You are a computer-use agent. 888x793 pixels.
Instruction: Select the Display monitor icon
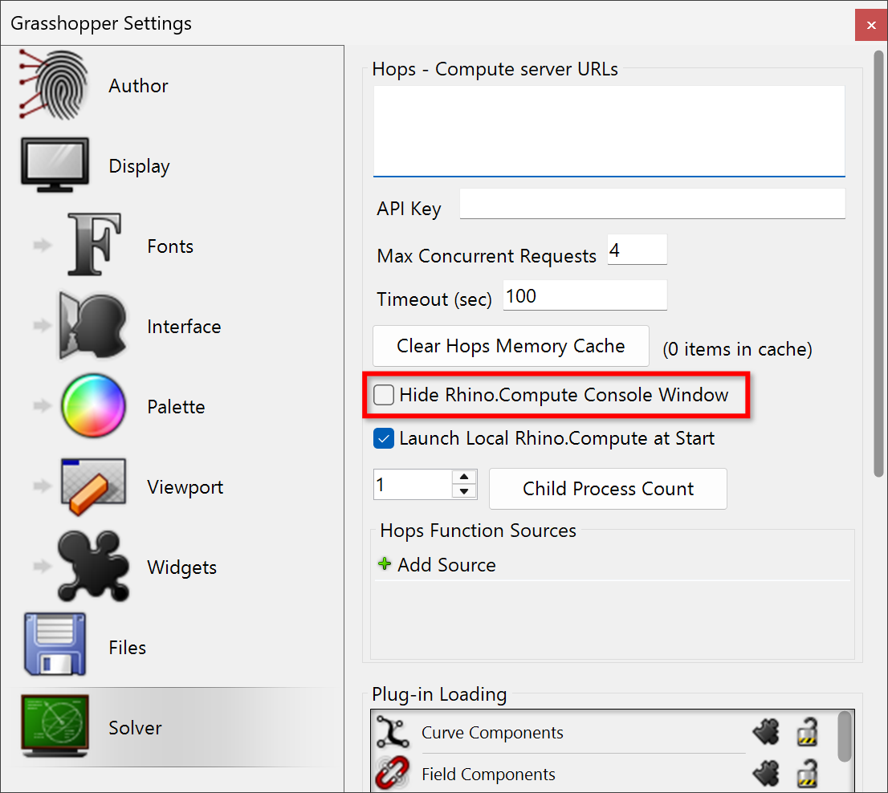(55, 166)
